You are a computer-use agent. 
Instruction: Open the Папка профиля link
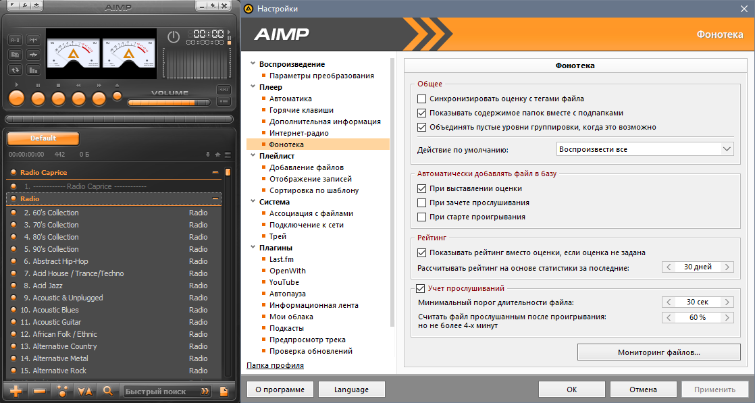pyautogui.click(x=275, y=365)
